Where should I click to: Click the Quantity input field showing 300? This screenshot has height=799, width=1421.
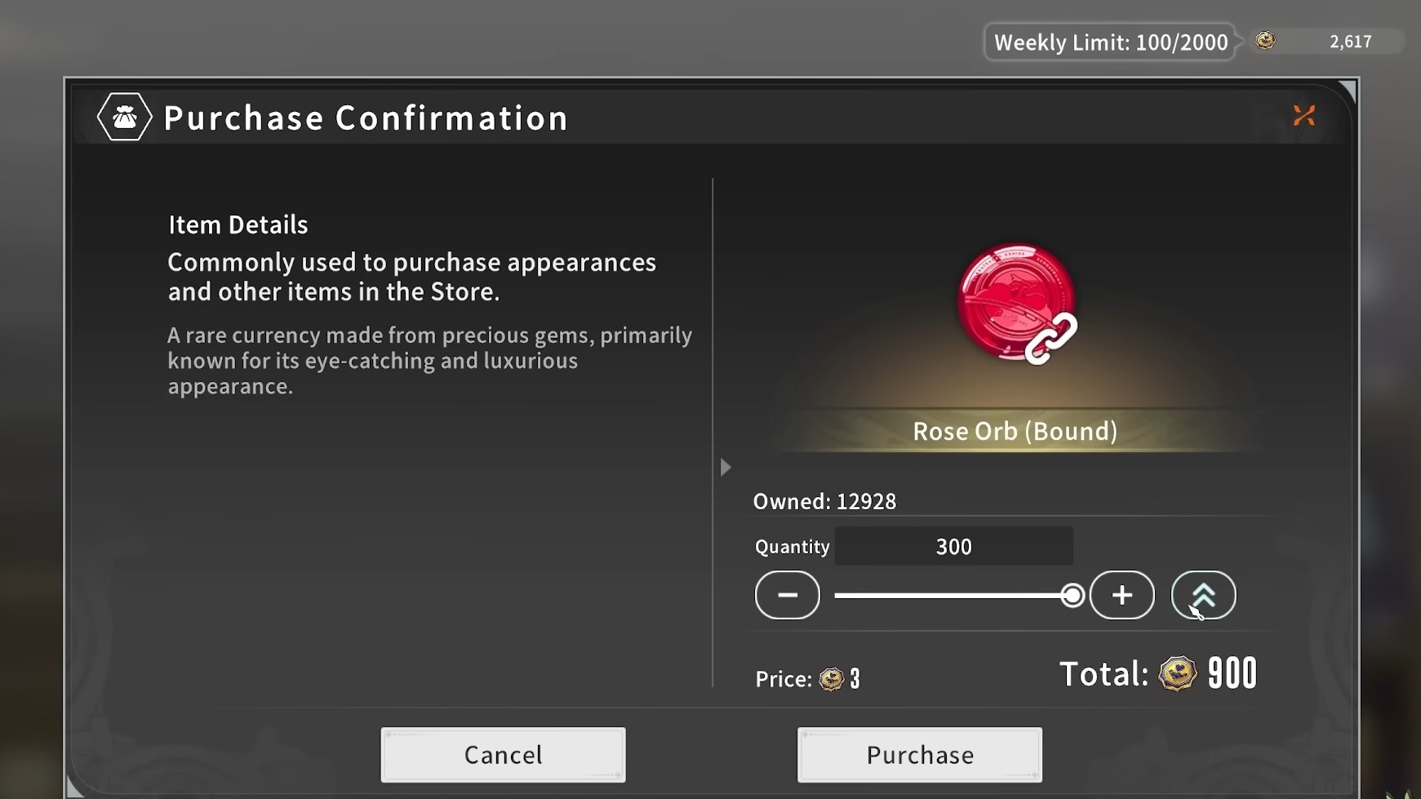click(953, 546)
